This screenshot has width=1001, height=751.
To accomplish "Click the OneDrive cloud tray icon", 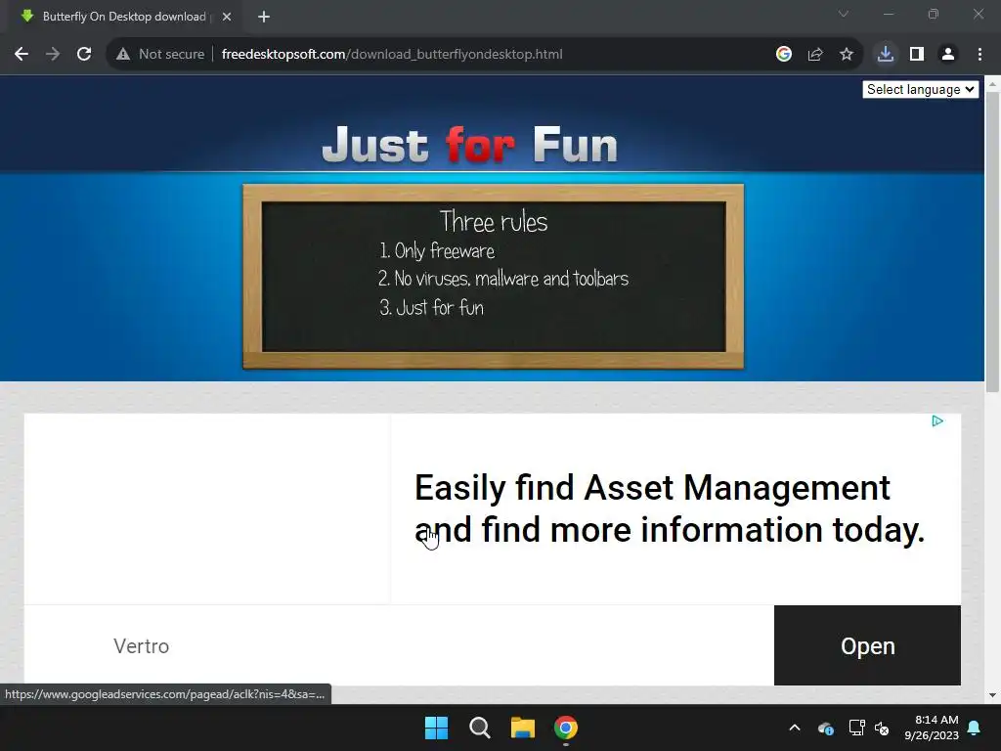I will pos(825,728).
